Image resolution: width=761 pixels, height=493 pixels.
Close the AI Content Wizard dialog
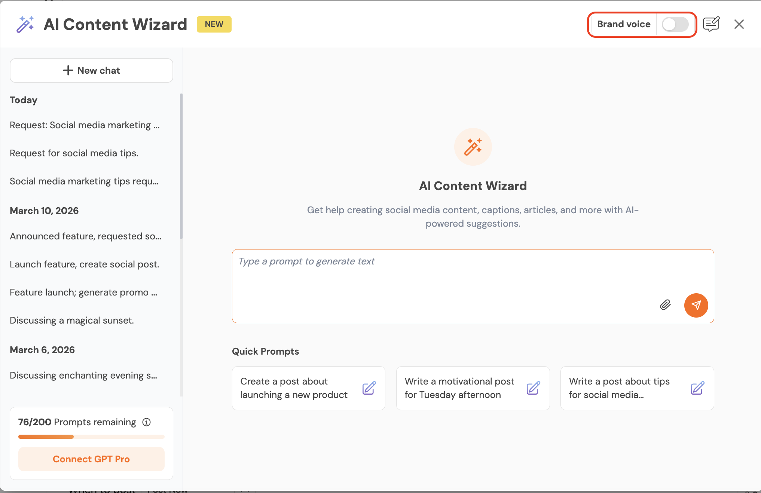pyautogui.click(x=739, y=24)
